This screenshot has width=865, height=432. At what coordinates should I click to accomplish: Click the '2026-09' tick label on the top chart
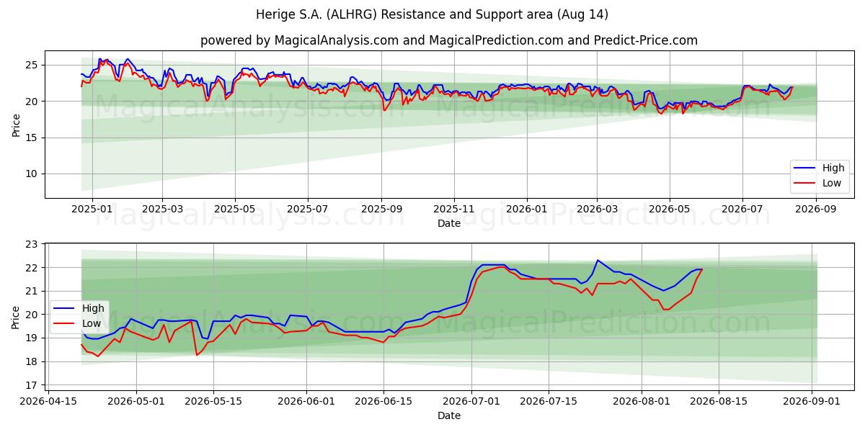(816, 210)
